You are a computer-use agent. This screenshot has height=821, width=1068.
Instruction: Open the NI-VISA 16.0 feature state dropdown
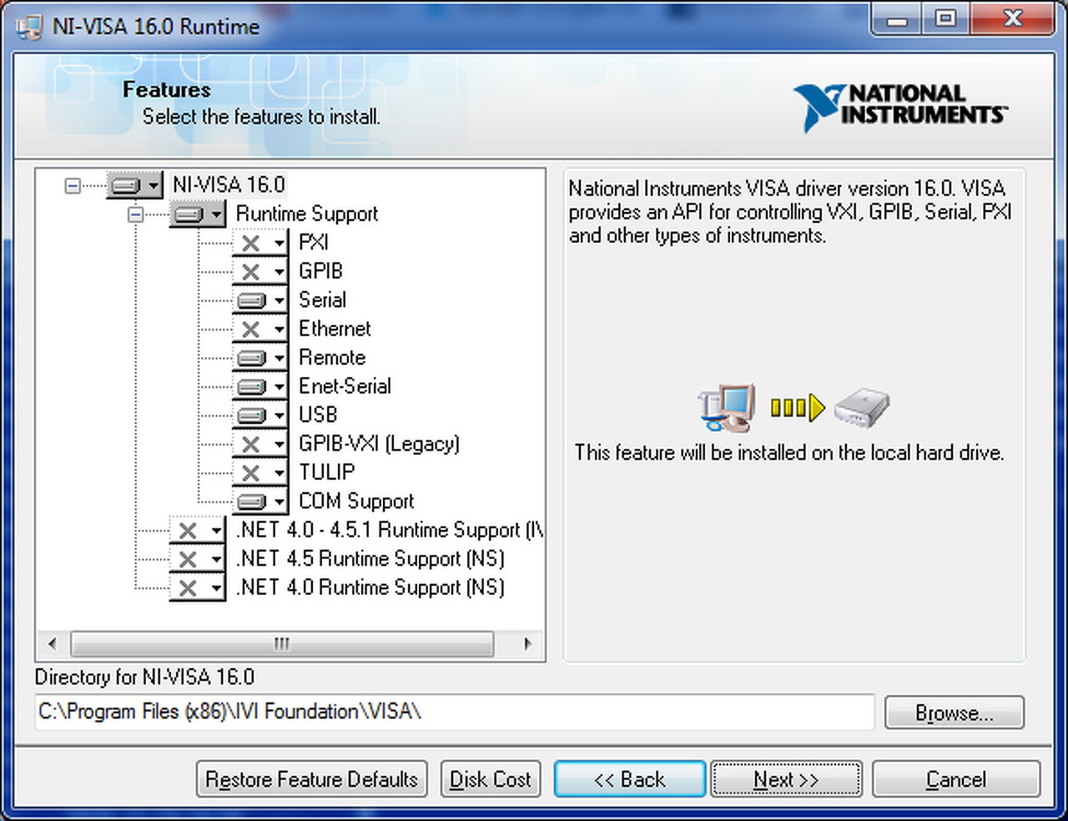pyautogui.click(x=134, y=185)
